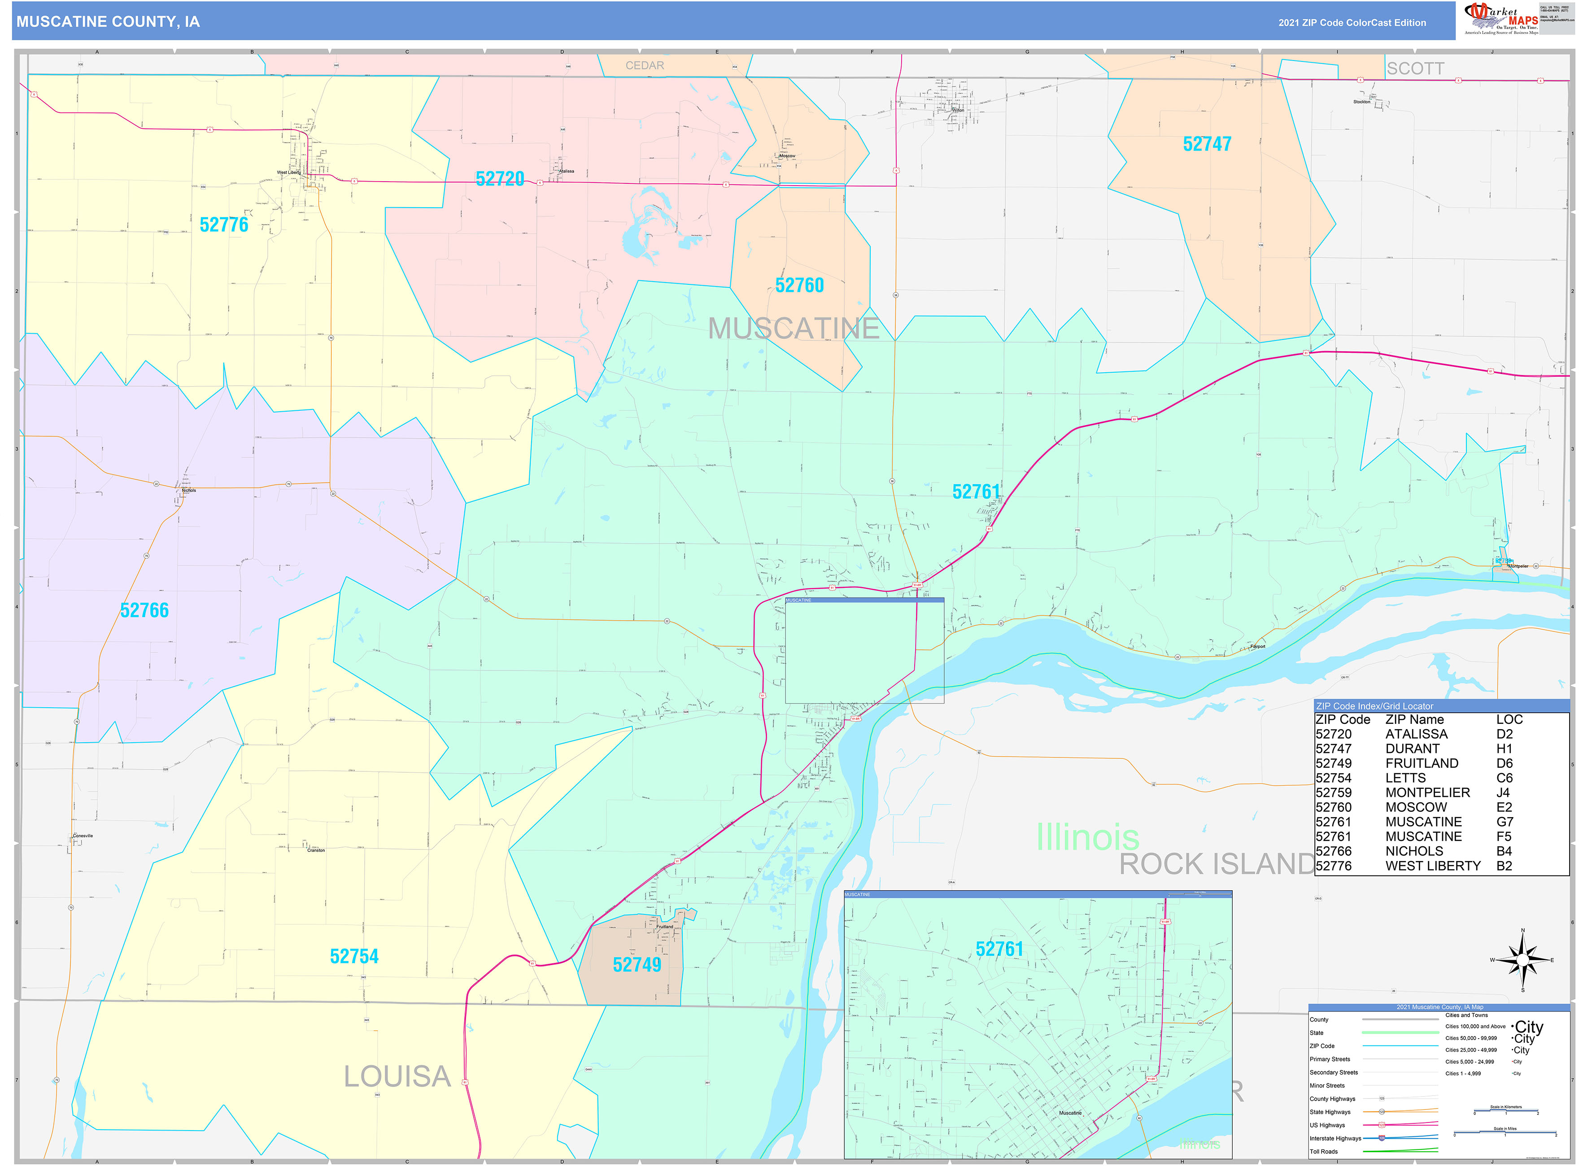Select the red city dot for Cities 5,000-24,999
Viewport: 1583px width, 1166px height.
[1513, 1062]
